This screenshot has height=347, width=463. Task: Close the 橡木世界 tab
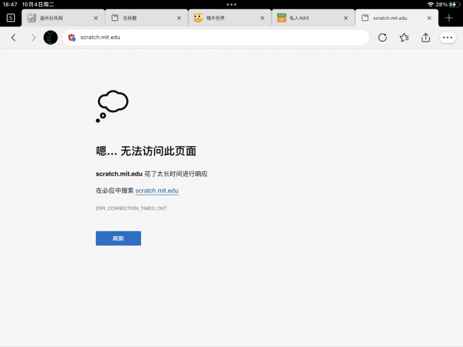pyautogui.click(x=262, y=18)
